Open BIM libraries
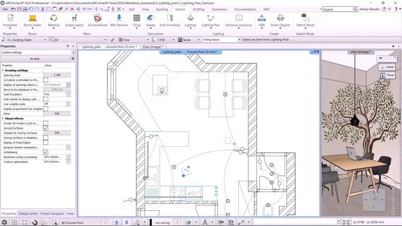The height and width of the screenshot is (226, 402). (119, 21)
